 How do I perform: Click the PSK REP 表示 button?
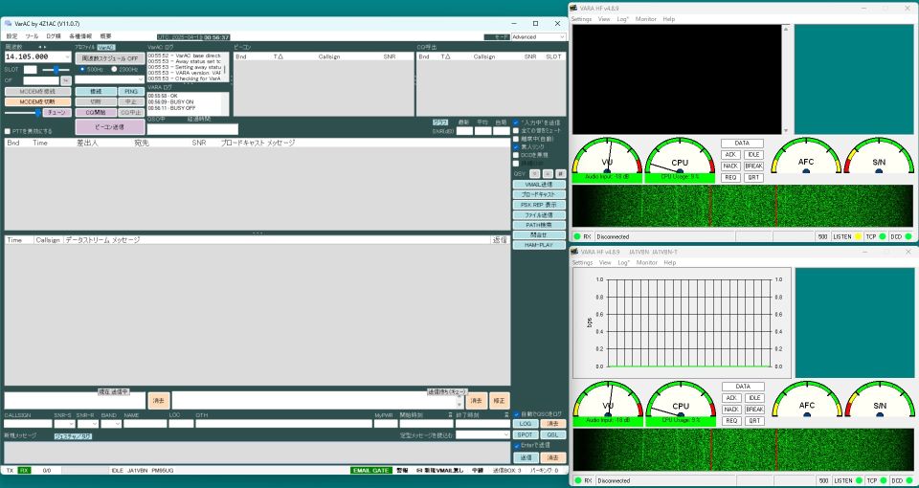(x=539, y=205)
